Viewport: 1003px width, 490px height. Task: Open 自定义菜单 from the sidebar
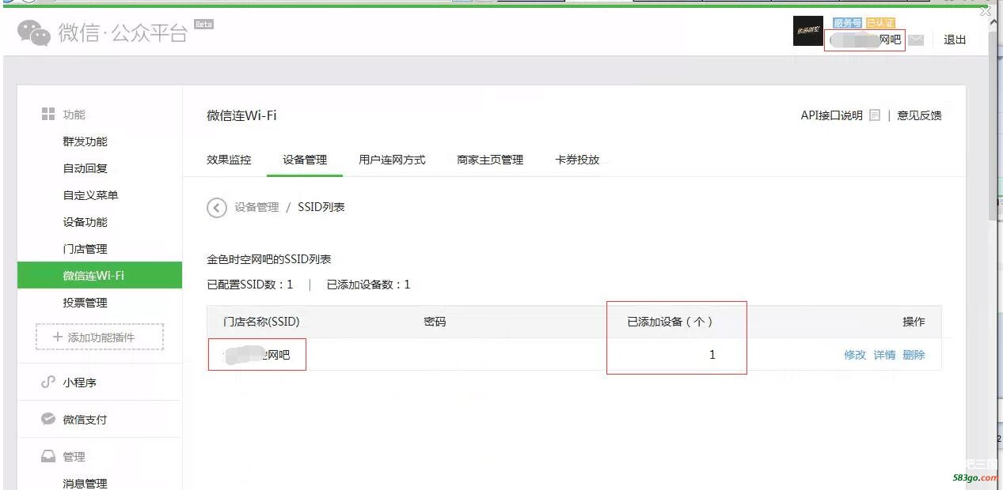(x=90, y=195)
